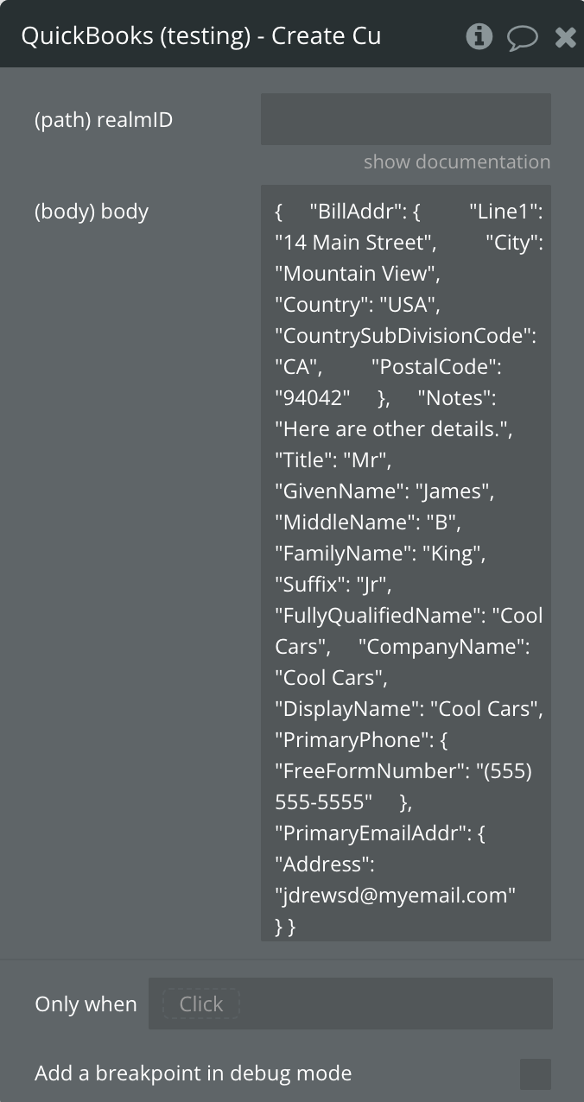Enable the debug mode breakpoint checkbox
This screenshot has height=1102, width=584.
pyautogui.click(x=535, y=1074)
